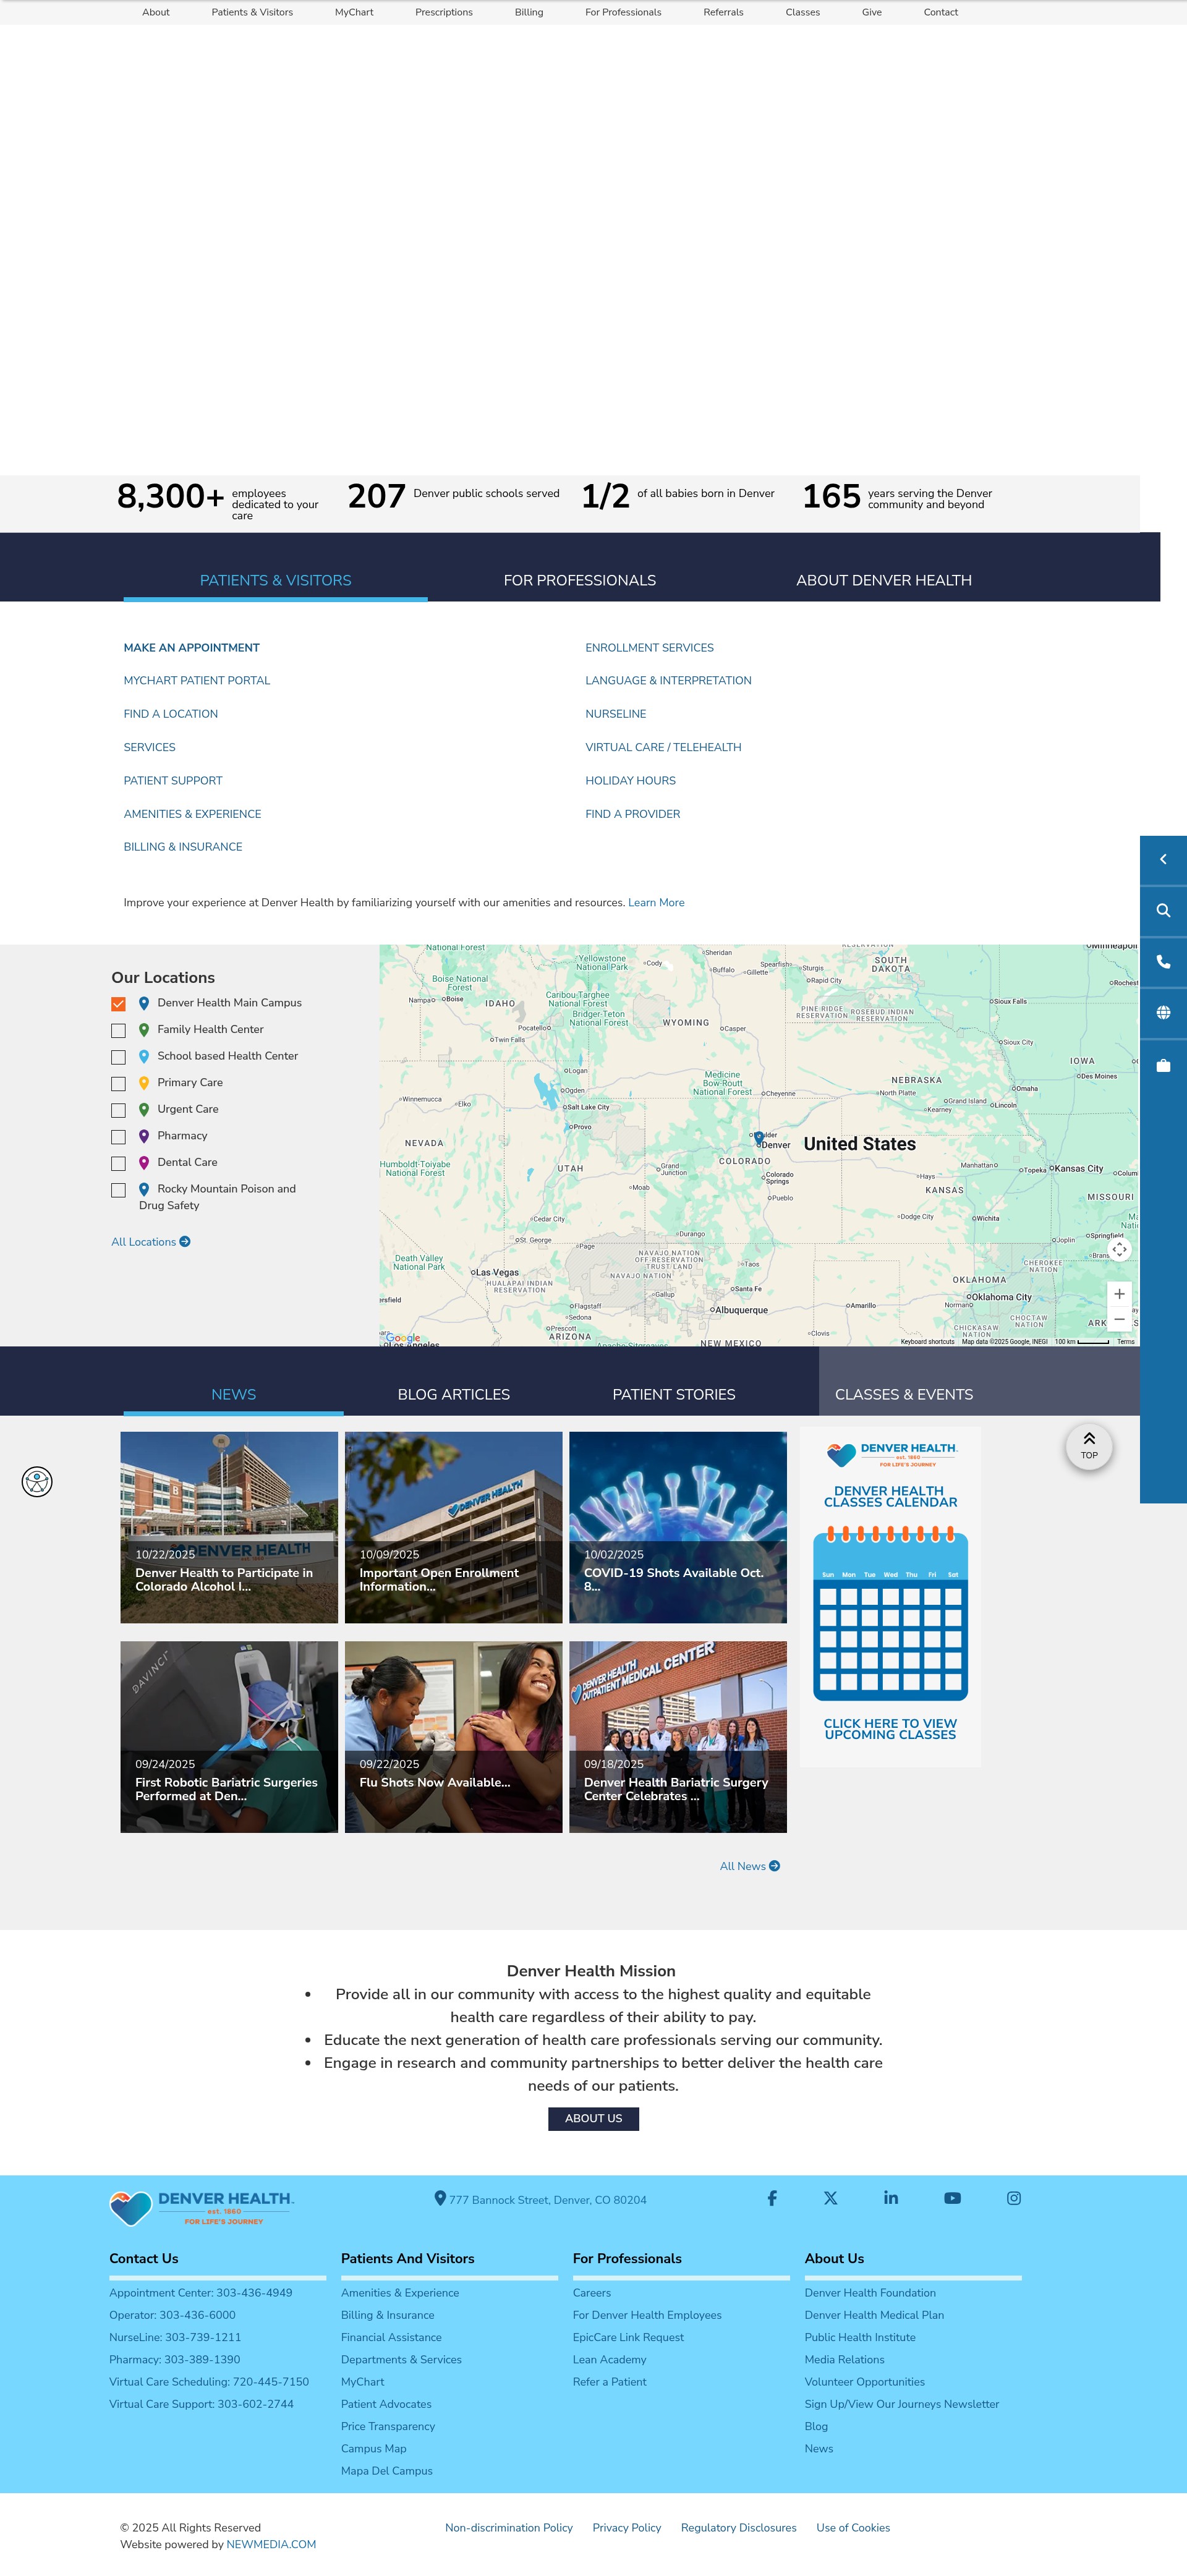Viewport: 1187px width, 2576px height.
Task: Open Important Open Enrollment Information card
Action: click(x=454, y=1527)
